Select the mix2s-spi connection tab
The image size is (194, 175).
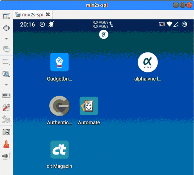[x=33, y=14]
